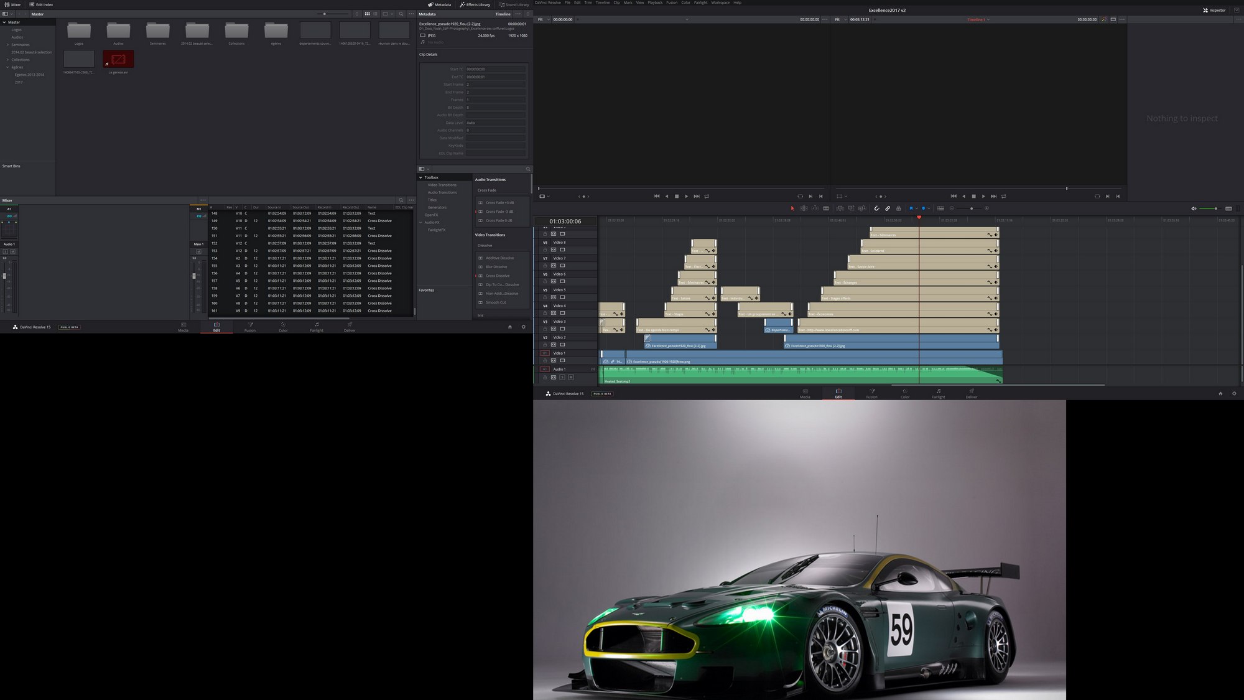Select Video Transitions in Toolbox tree
Image resolution: width=1244 pixels, height=700 pixels.
click(442, 185)
